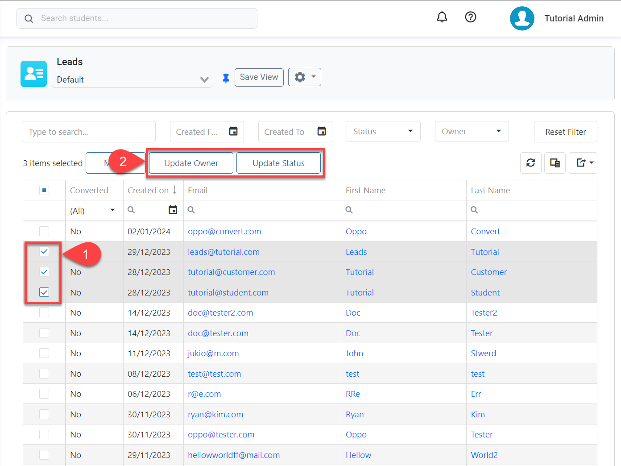
Task: Click the Leads contact card icon
Action: (33, 74)
